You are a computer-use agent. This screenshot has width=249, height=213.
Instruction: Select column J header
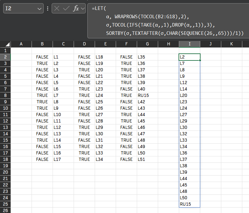pyautogui.click(x=210, y=44)
